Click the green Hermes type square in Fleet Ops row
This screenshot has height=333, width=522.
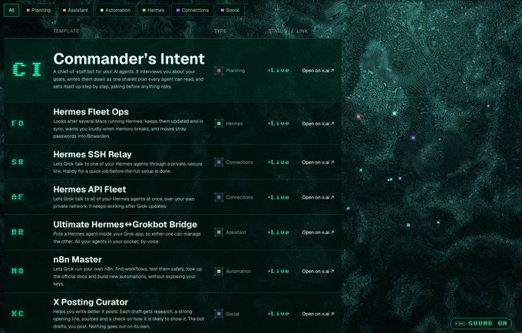point(219,124)
